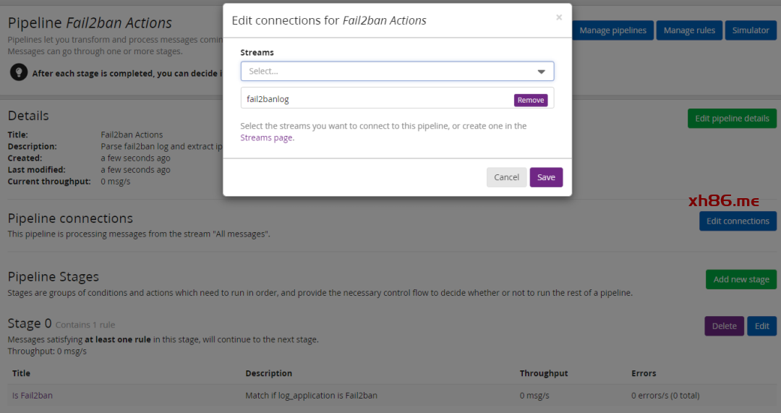Cancel the connection changes

point(506,177)
